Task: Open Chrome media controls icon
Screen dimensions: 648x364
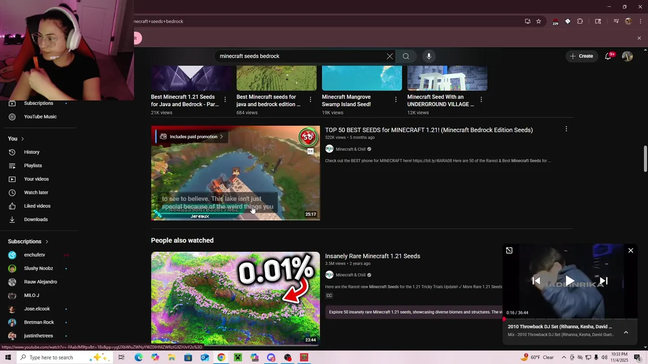Action: (x=616, y=21)
